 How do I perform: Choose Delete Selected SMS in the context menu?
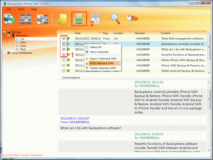tap(103, 68)
